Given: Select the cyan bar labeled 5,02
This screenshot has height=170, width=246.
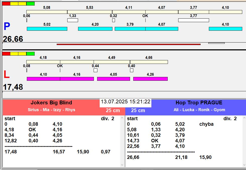Looking at the screenshot, I should (x=47, y=29).
